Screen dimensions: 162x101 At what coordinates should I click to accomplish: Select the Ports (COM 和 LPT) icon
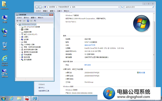click(x=22, y=34)
